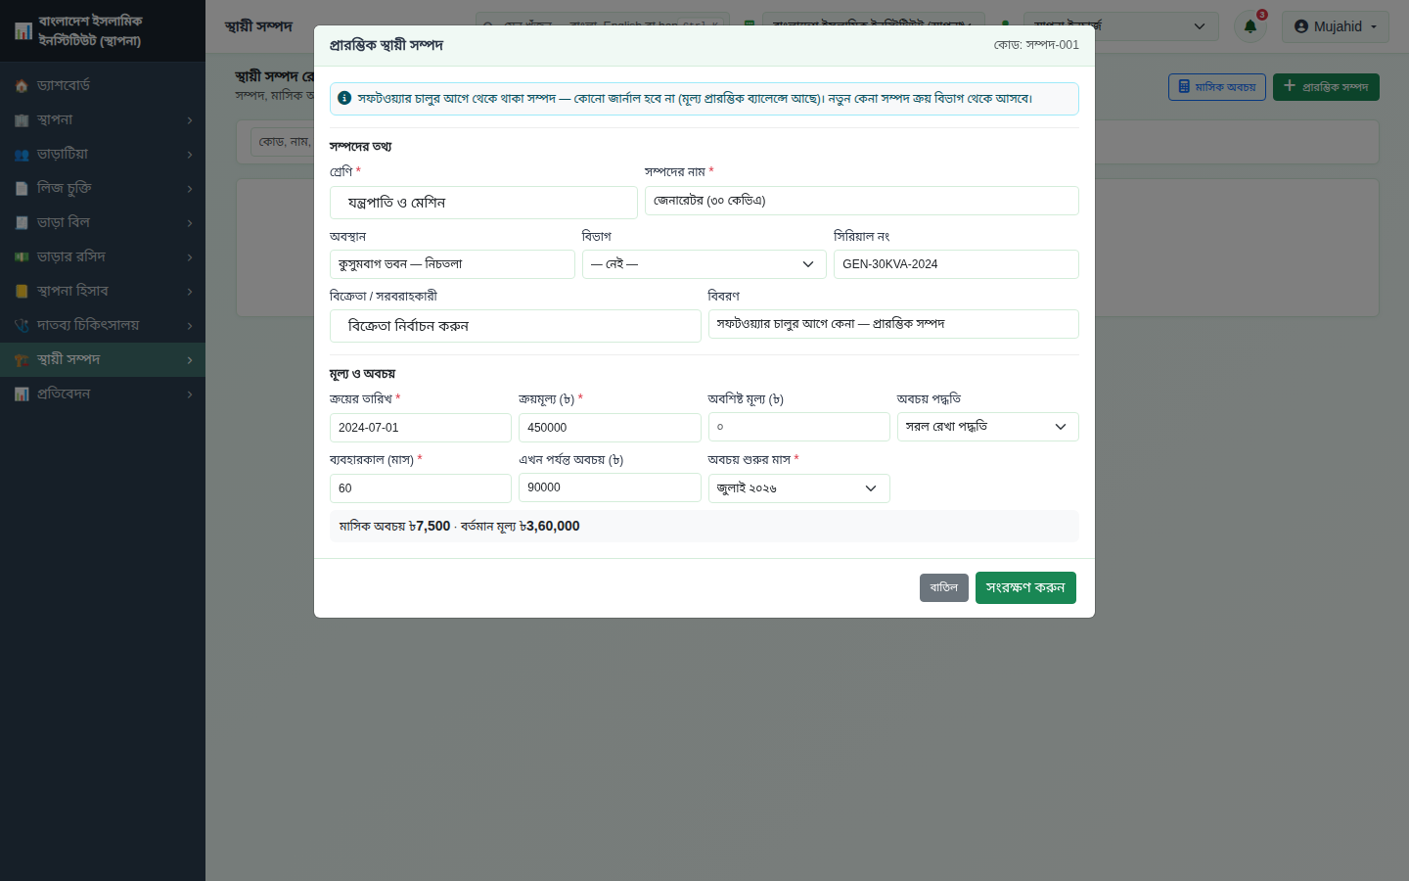Open the শ্রেণি selector showing যন্ত্রপাতি ও মেশিন

(x=483, y=203)
